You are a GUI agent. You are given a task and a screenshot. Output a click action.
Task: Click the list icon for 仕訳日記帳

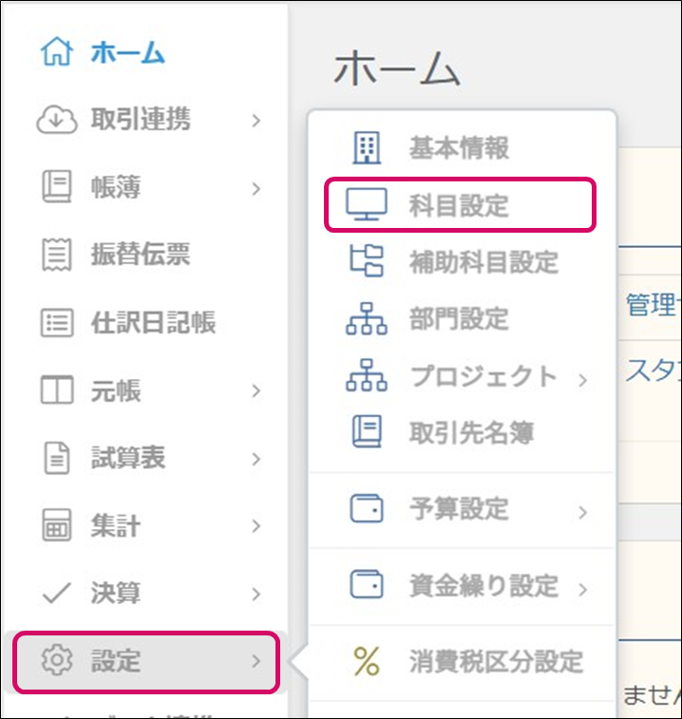56,323
